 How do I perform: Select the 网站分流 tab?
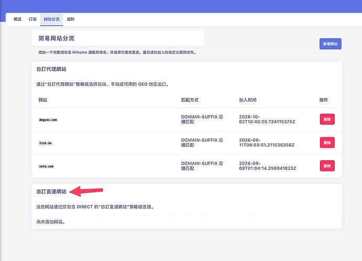pos(52,19)
